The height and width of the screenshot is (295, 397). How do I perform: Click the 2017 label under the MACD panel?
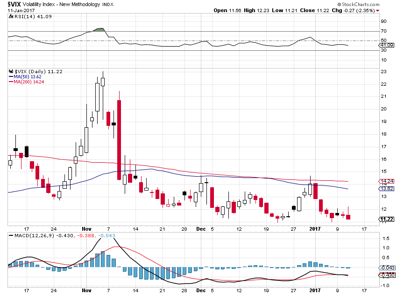(x=315, y=290)
